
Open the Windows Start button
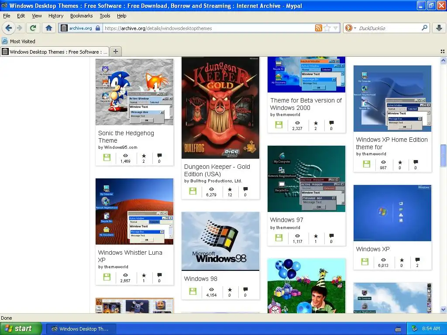click(21, 329)
